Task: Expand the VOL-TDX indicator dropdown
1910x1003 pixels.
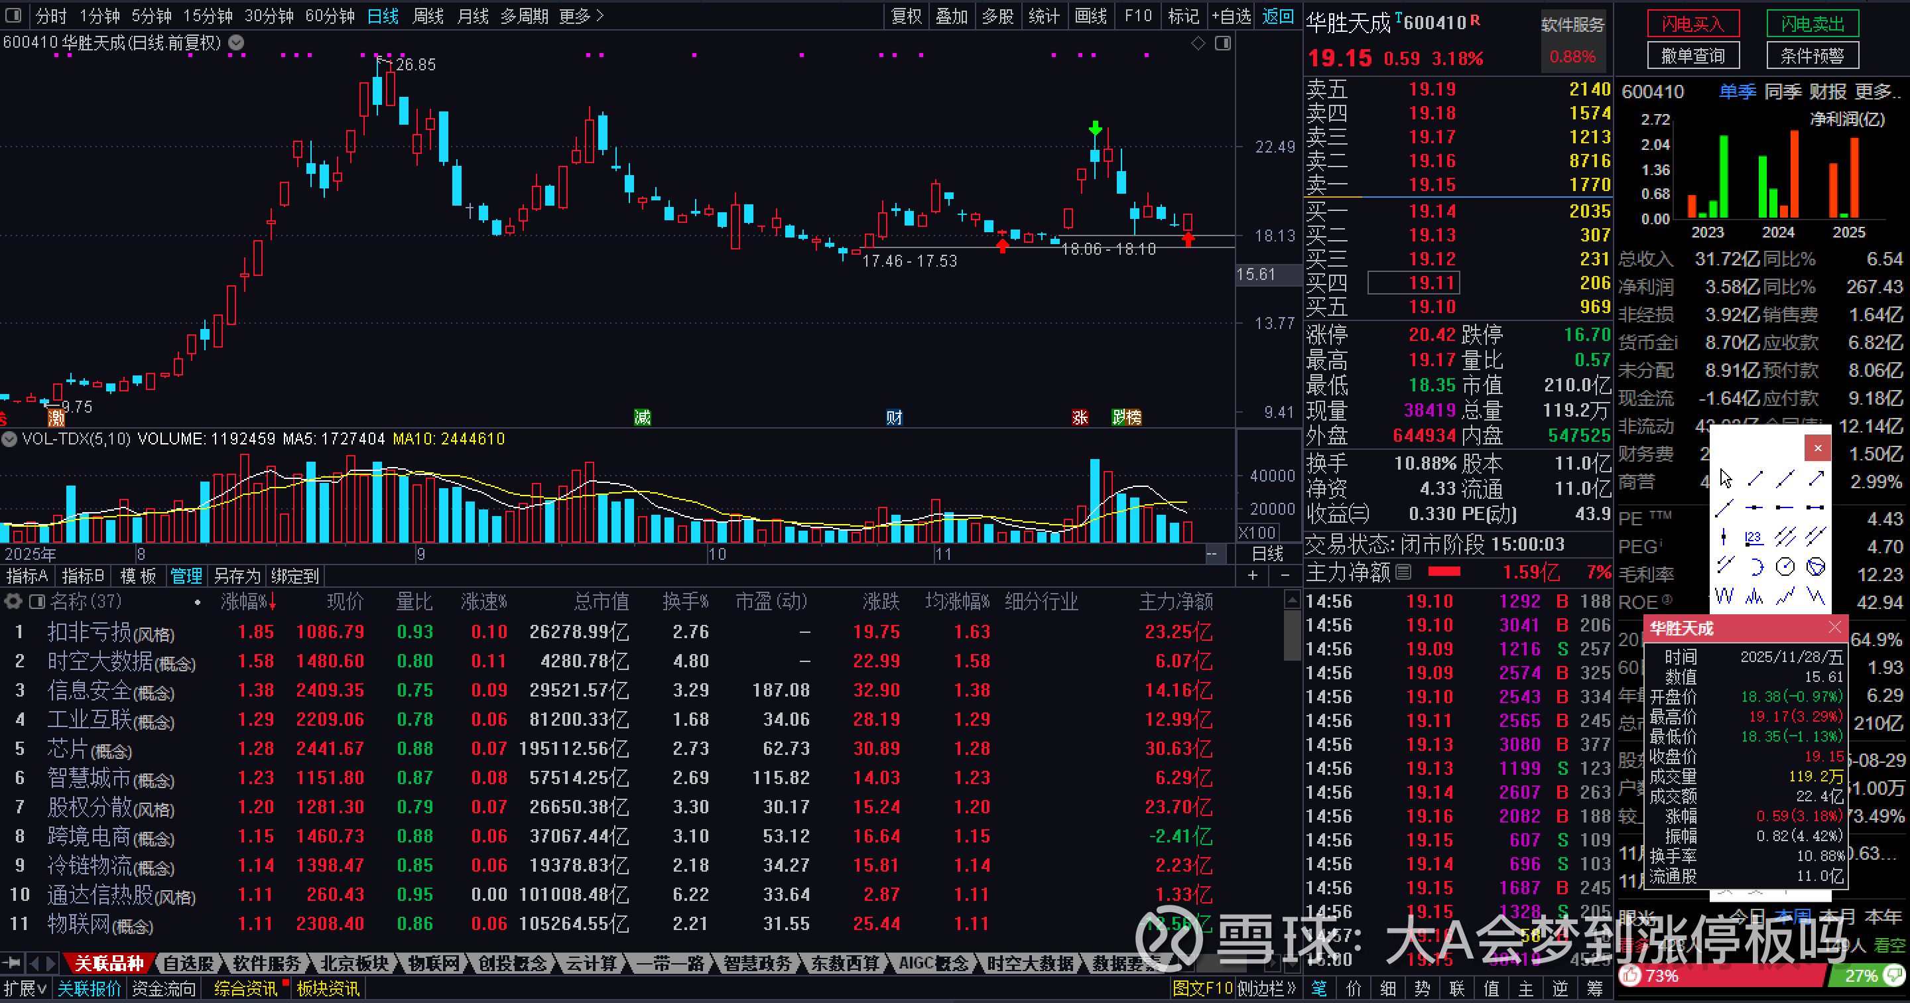Action: coord(9,438)
